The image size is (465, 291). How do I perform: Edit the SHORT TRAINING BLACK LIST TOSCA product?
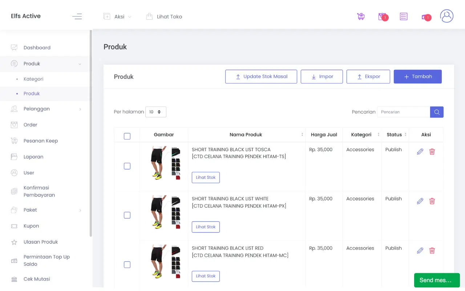(x=420, y=152)
